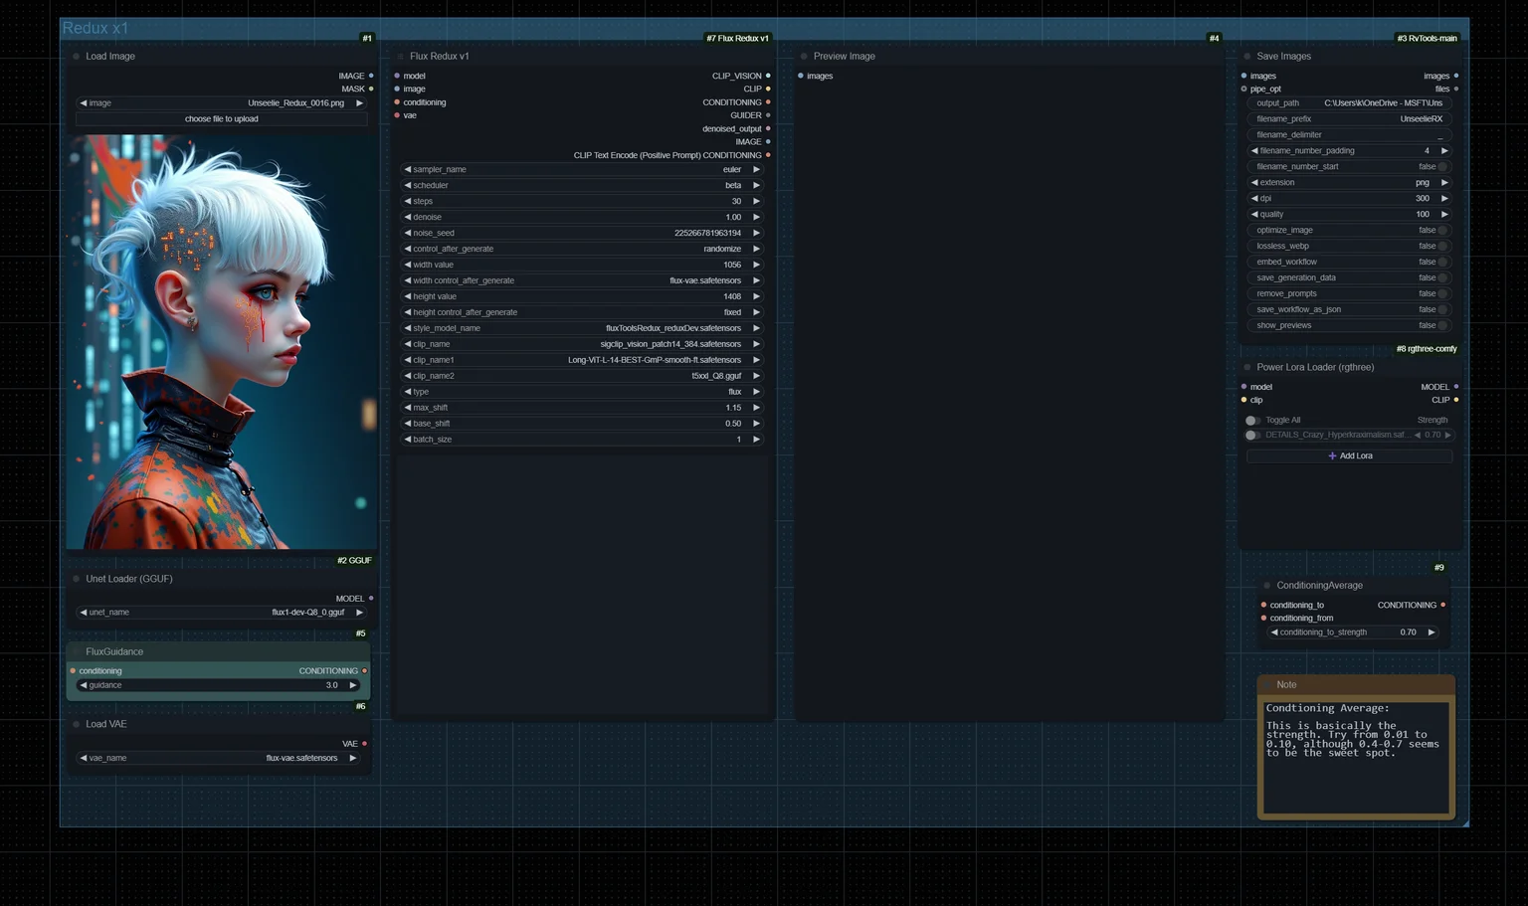This screenshot has width=1528, height=906.
Task: Open the control_after_generate randomize dropdown
Action: coord(582,250)
